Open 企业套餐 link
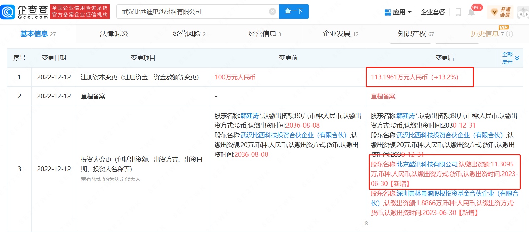 [433, 12]
